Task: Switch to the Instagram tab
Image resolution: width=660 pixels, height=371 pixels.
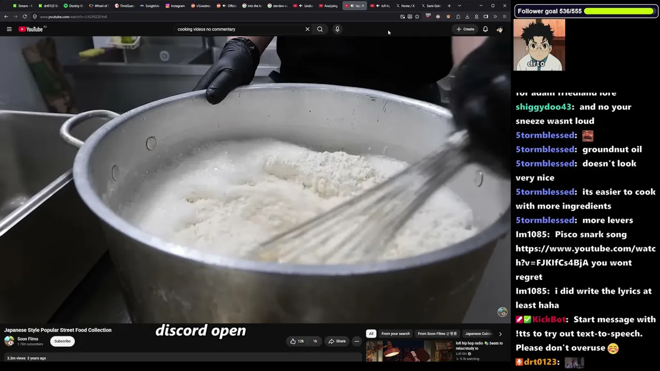Action: click(175, 6)
